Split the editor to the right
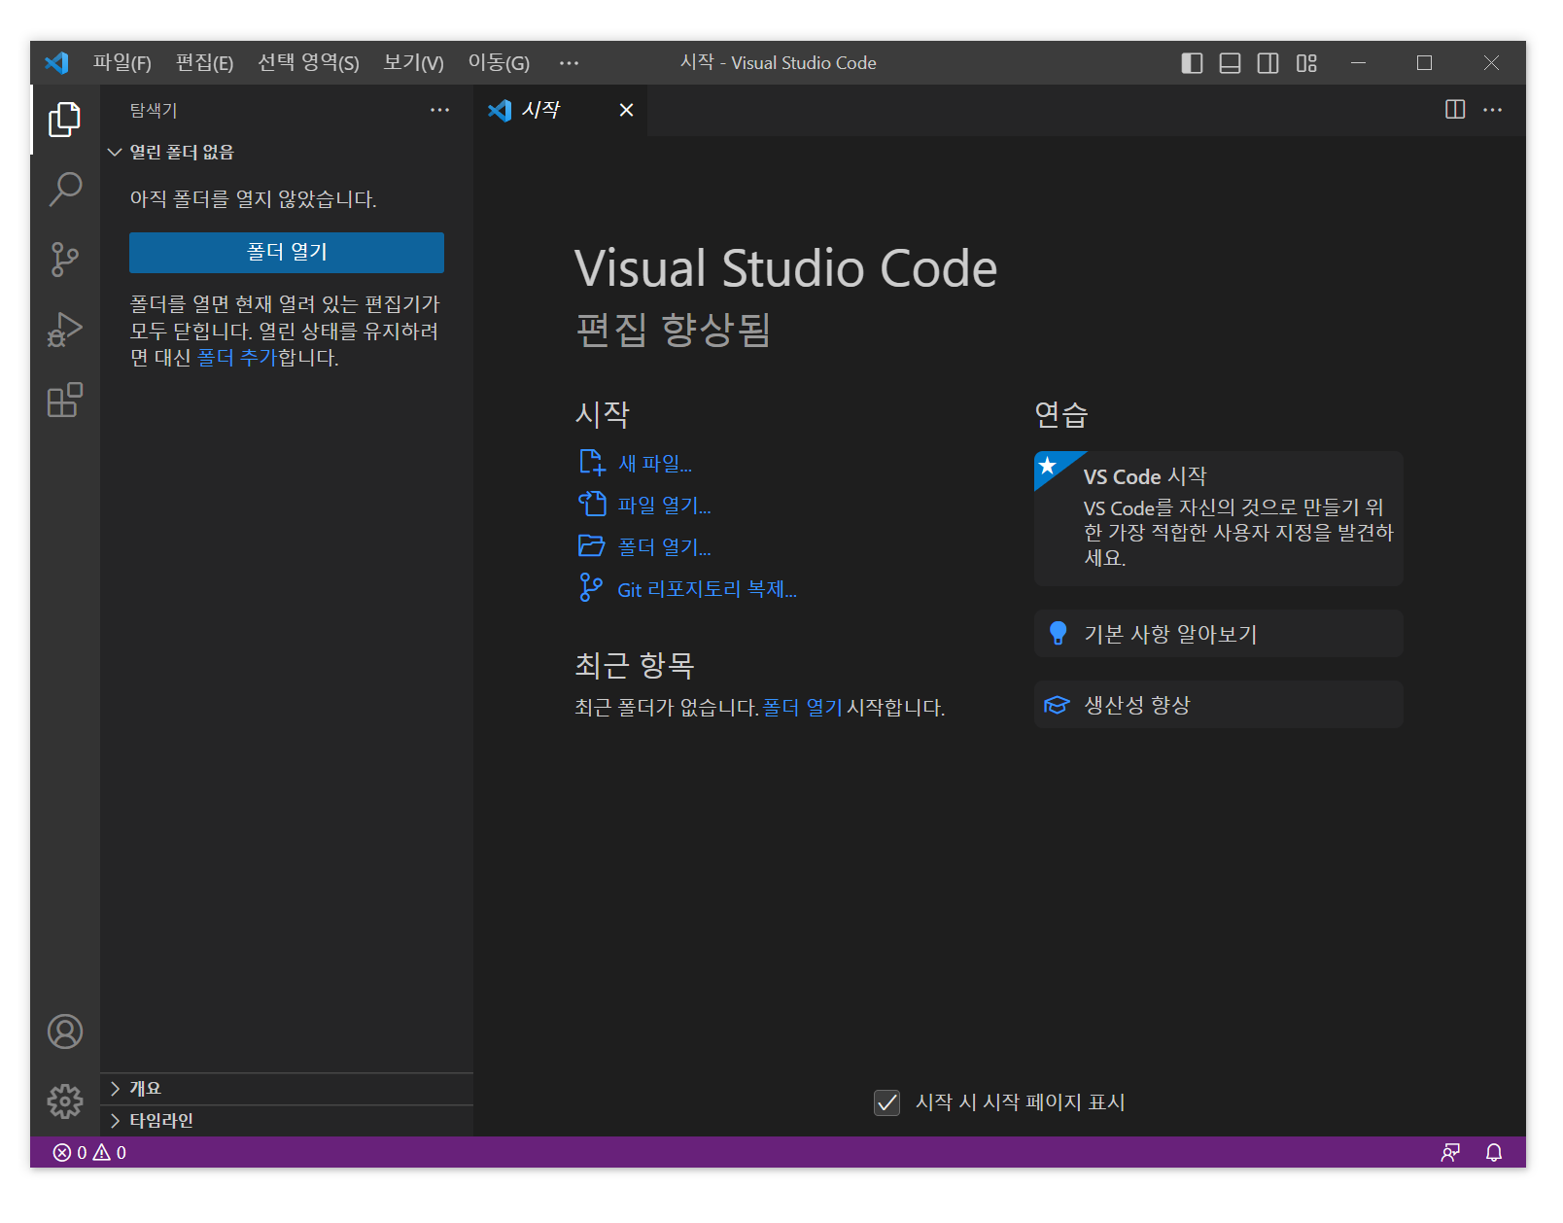The height and width of the screenshot is (1223, 1563). (1455, 110)
